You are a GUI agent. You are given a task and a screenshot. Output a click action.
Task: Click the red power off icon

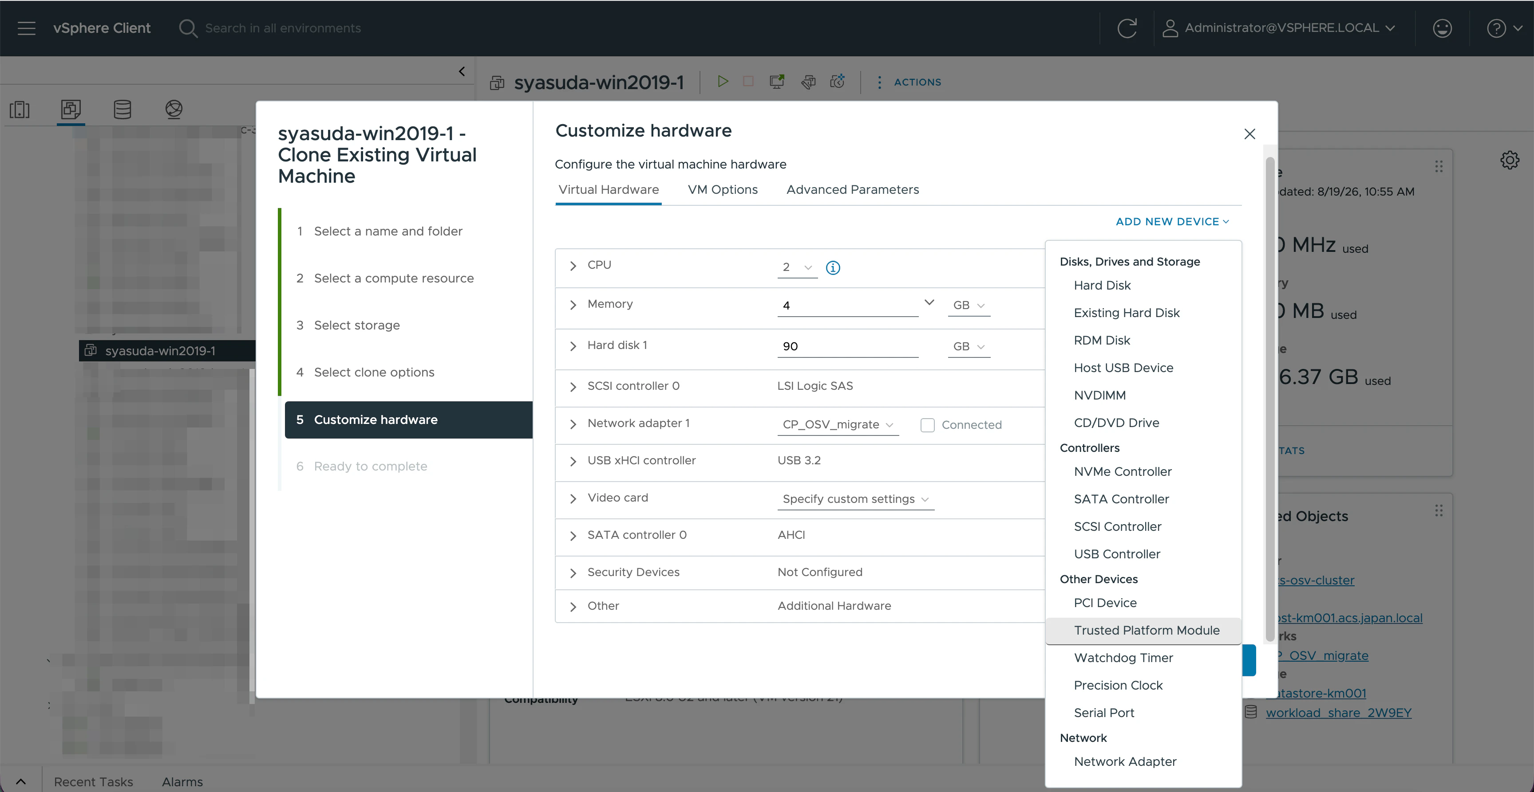pyautogui.click(x=748, y=82)
